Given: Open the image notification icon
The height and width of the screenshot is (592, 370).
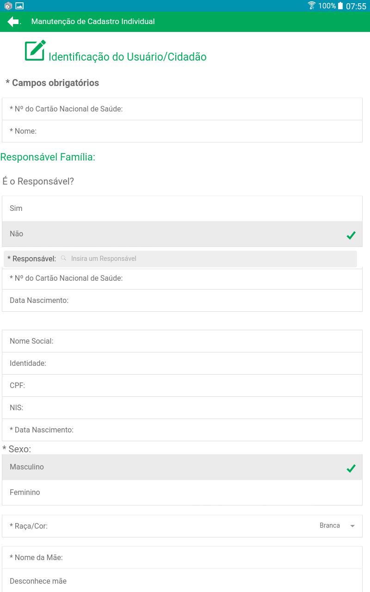Looking at the screenshot, I should (x=19, y=6).
